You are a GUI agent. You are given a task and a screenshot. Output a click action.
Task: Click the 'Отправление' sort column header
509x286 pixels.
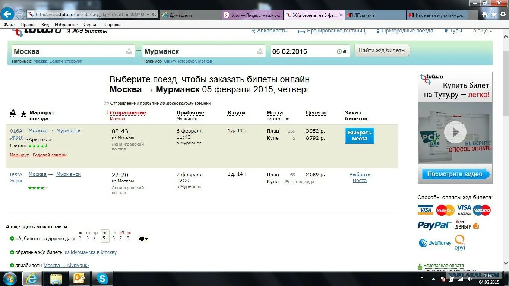click(128, 113)
